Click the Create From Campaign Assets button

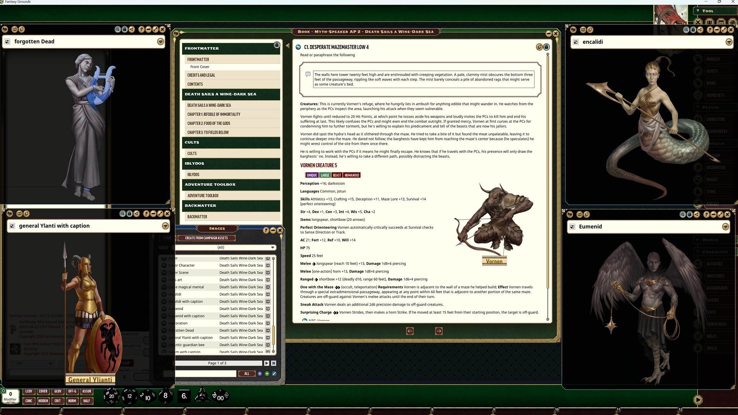(206, 237)
